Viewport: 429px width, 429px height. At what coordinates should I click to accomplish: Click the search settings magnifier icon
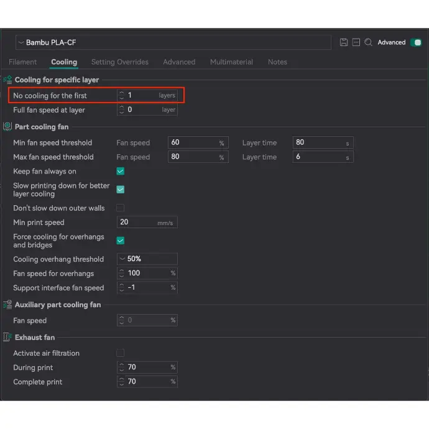click(x=368, y=42)
